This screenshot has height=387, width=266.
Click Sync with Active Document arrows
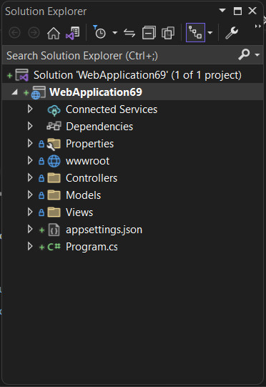(129, 33)
